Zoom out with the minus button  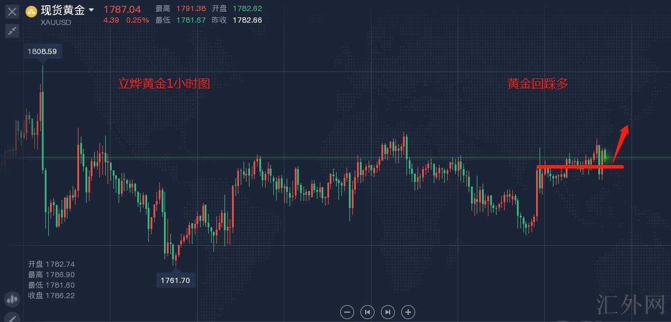(x=347, y=312)
